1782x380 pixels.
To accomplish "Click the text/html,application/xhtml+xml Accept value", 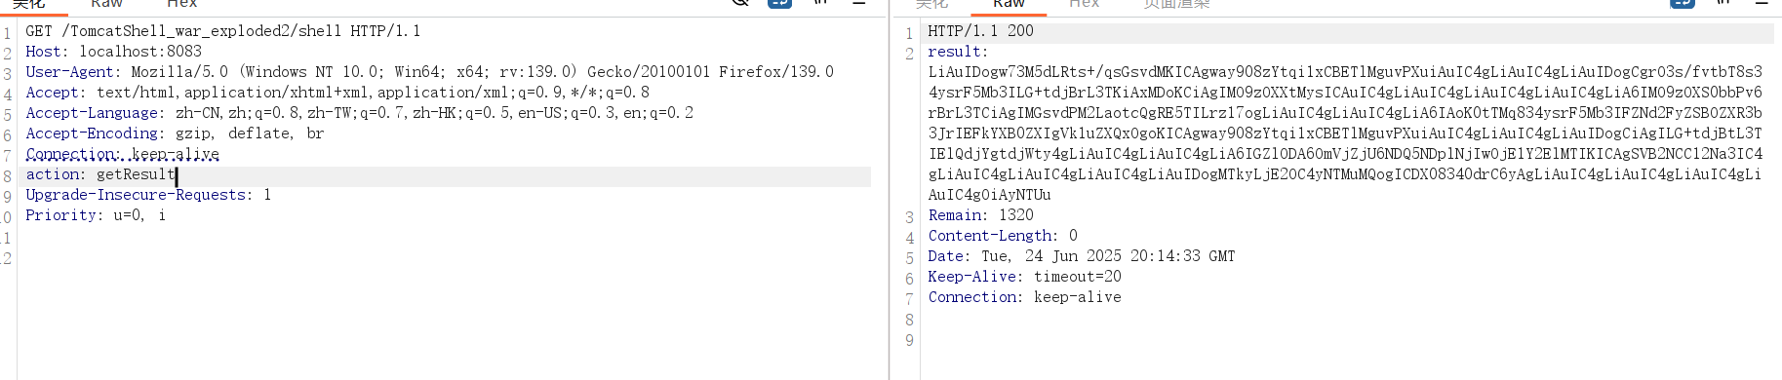I will tap(373, 93).
